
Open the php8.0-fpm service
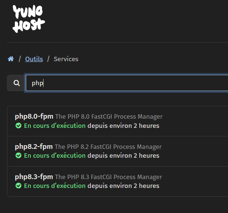coord(34,116)
